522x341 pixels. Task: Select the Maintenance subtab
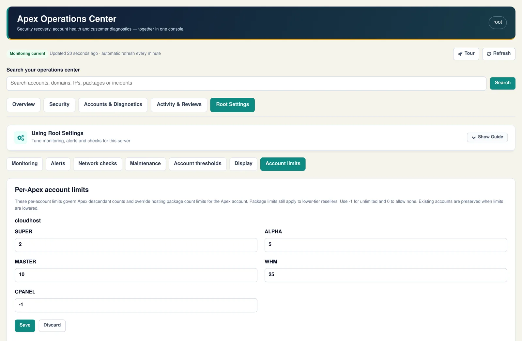(x=146, y=164)
